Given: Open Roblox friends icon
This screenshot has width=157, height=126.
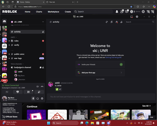Looking at the screenshot, I should coord(122,12).
